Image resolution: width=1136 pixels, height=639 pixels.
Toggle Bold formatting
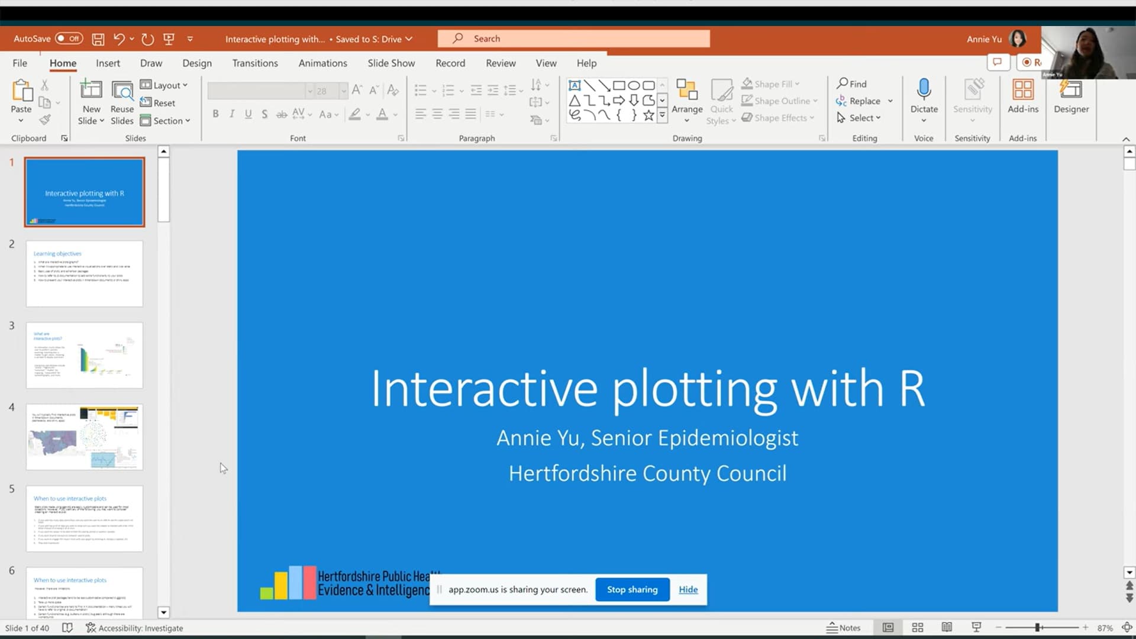coord(215,114)
